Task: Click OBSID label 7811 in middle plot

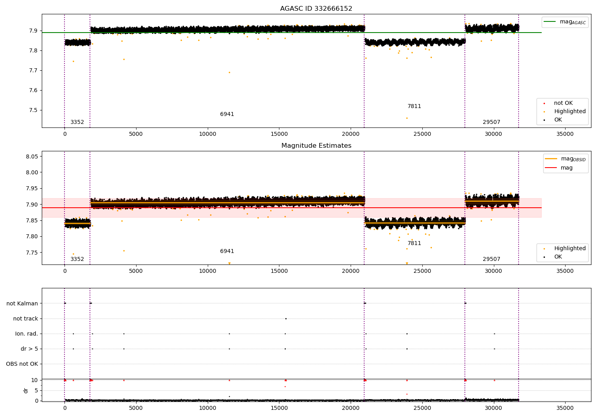Action: [x=414, y=243]
